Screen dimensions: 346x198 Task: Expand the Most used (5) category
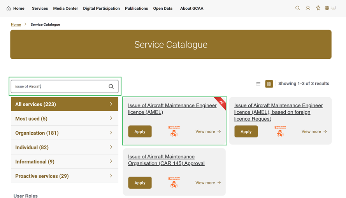[65, 119]
